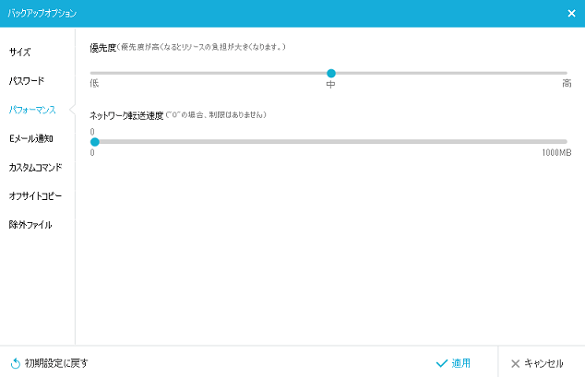Viewport: 585px width, 377px height.
Task: Open the サイズ settings tab
Action: click(x=21, y=52)
